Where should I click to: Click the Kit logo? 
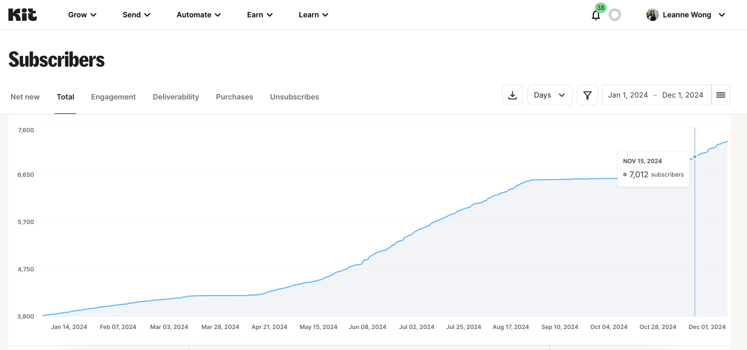(22, 14)
